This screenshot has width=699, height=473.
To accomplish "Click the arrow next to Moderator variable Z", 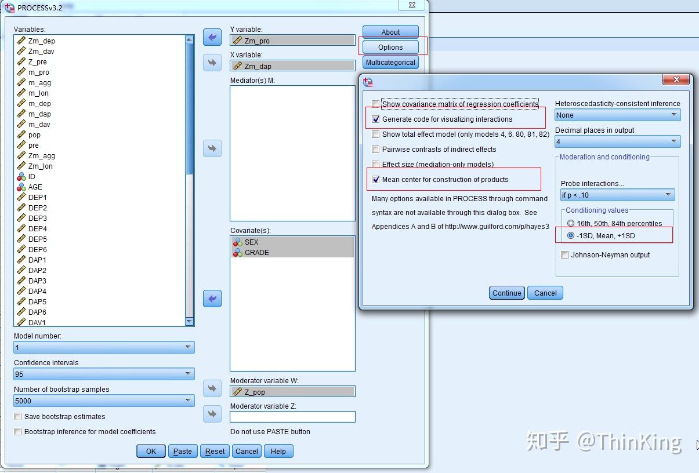I will 212,413.
